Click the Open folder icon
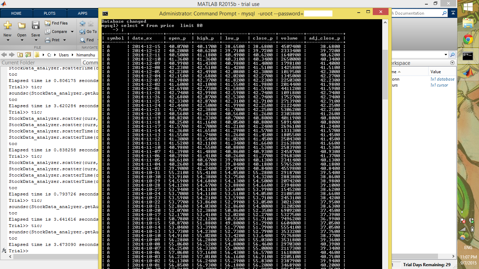 pos(22,26)
